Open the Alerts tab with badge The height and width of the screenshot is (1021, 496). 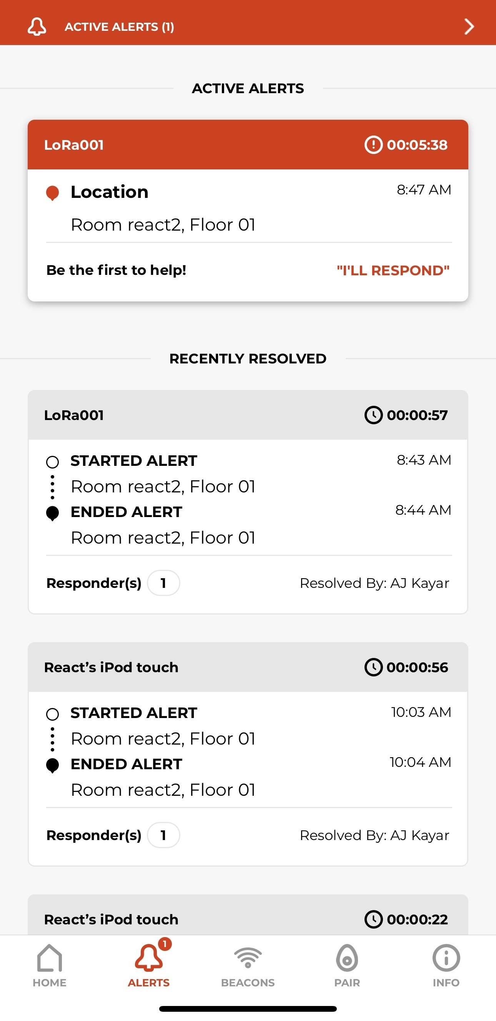coord(149,965)
